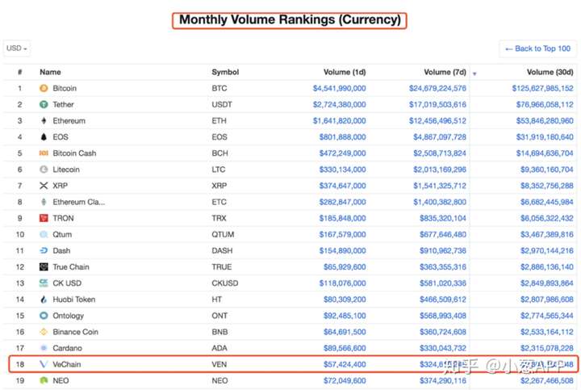This screenshot has height=390, width=581.
Task: Open the Bitcoin name link
Action: [65, 88]
